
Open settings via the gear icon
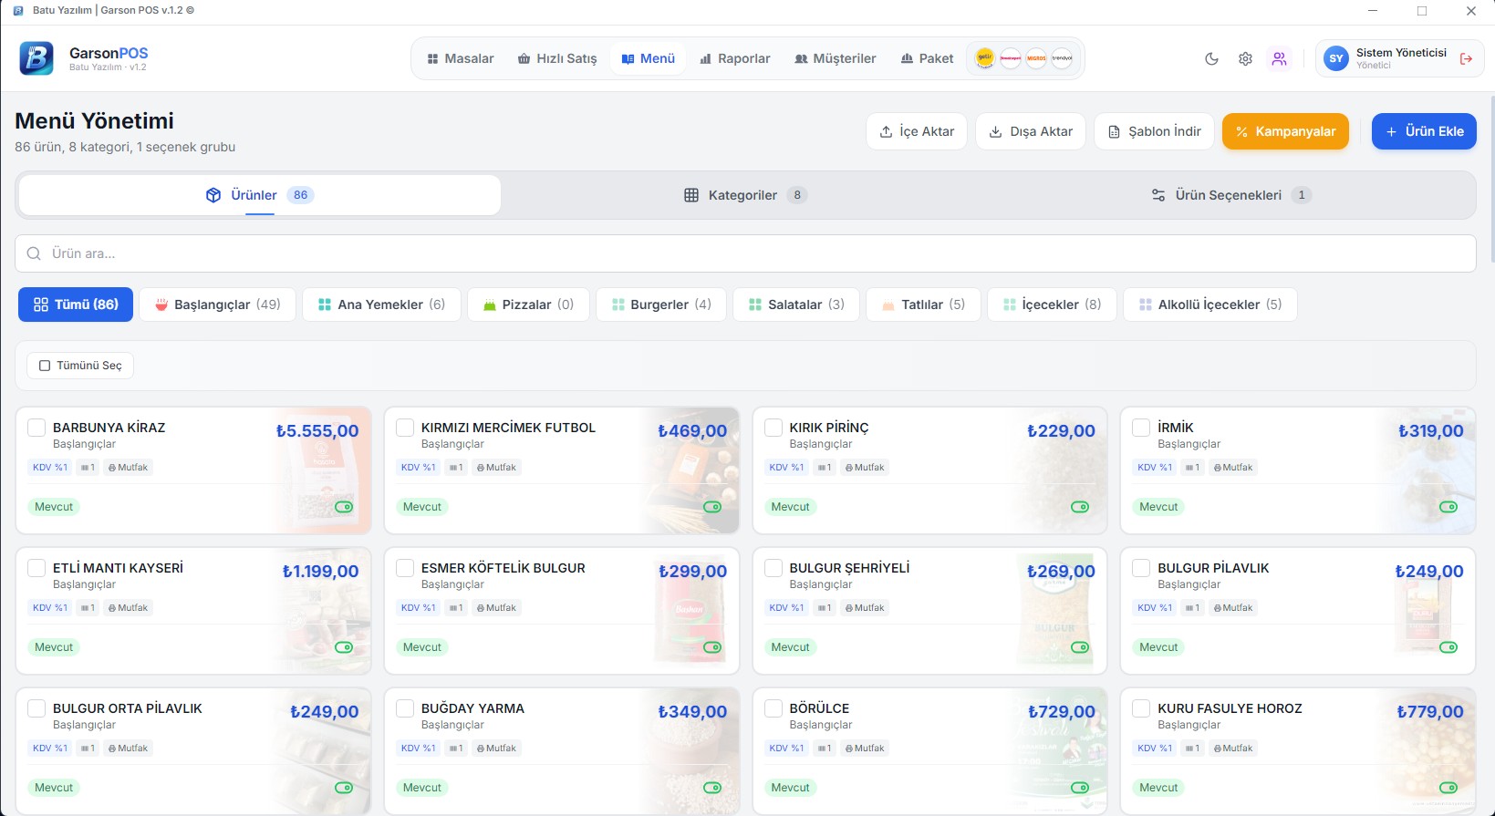[1245, 58]
